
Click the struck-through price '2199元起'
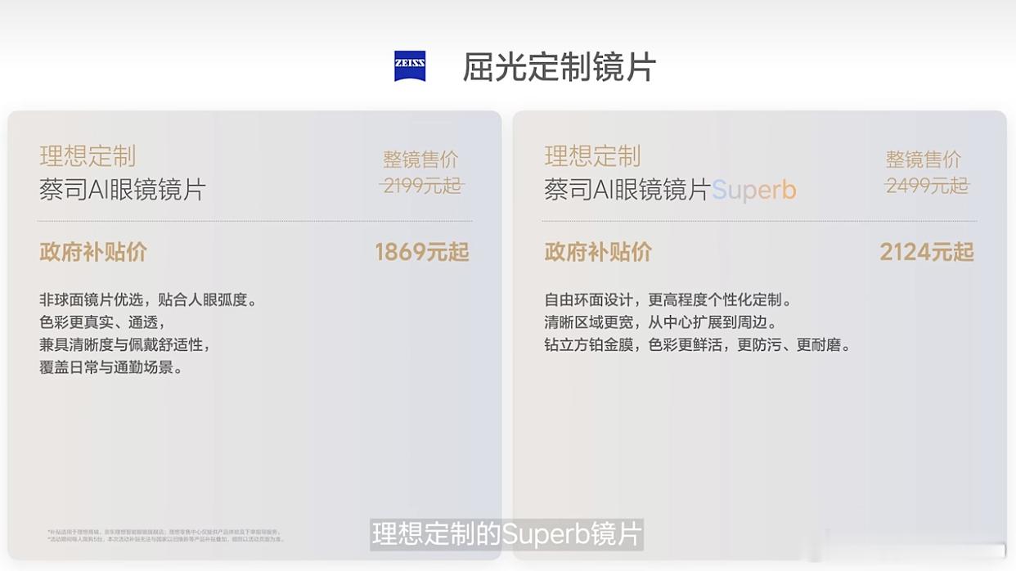click(x=422, y=186)
